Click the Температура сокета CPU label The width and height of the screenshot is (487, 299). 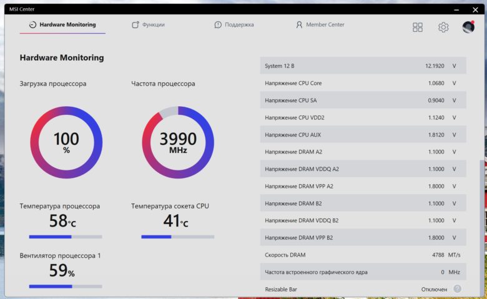pos(170,206)
